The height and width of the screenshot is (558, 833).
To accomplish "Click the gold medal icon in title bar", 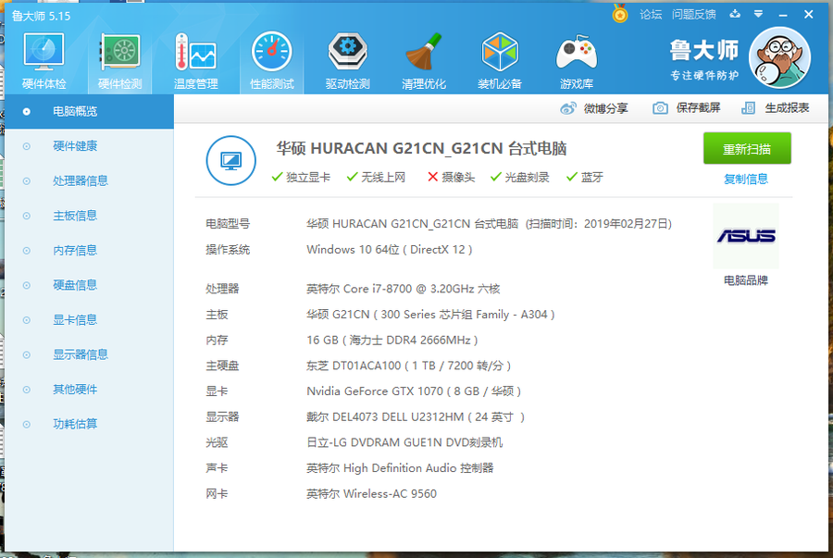I will 620,13.
